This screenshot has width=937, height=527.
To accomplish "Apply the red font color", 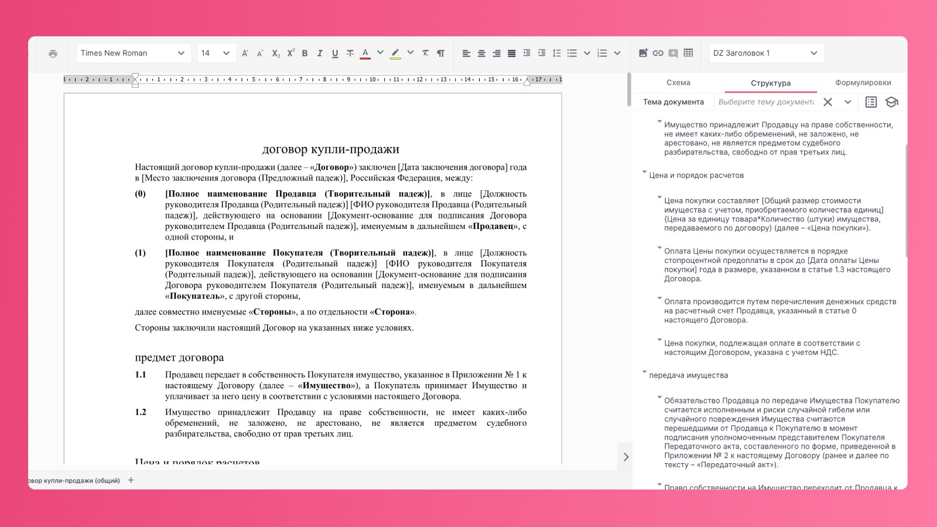I will (365, 53).
